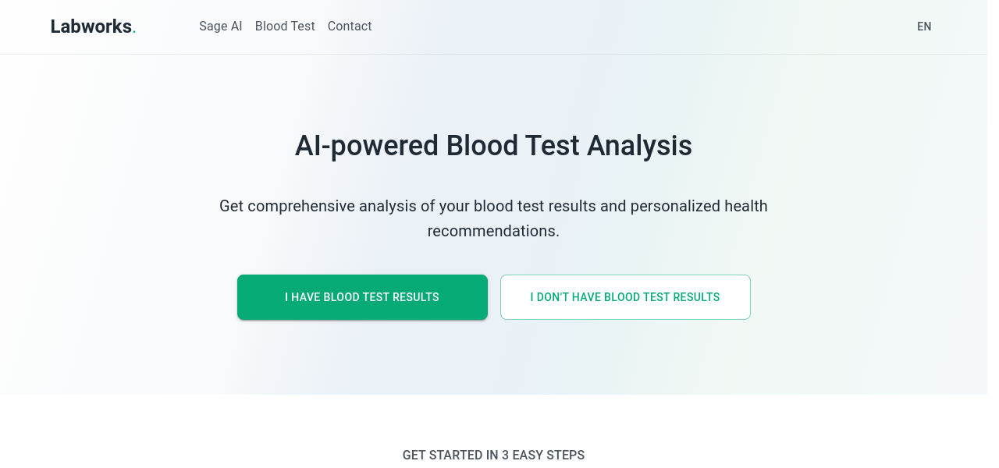999x468 pixels.
Task: Open the Sage AI page
Action: 220,27
